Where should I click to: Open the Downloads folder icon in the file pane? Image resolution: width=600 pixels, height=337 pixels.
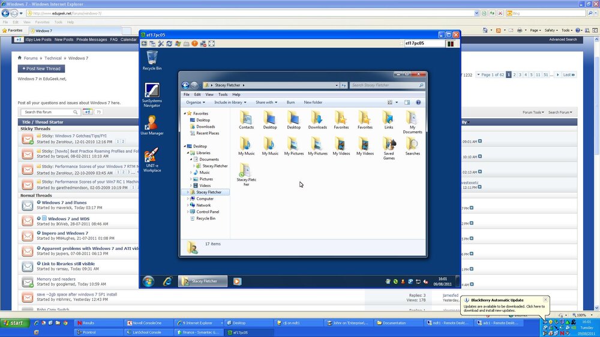tap(317, 120)
